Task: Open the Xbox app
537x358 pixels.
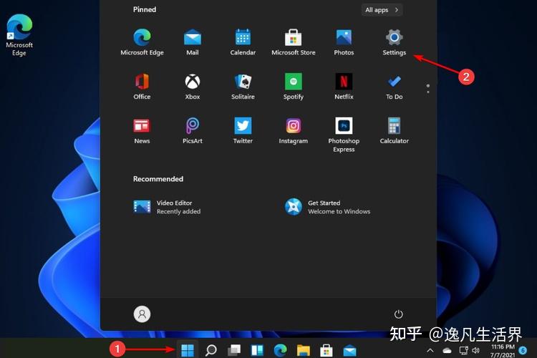Action: point(192,87)
